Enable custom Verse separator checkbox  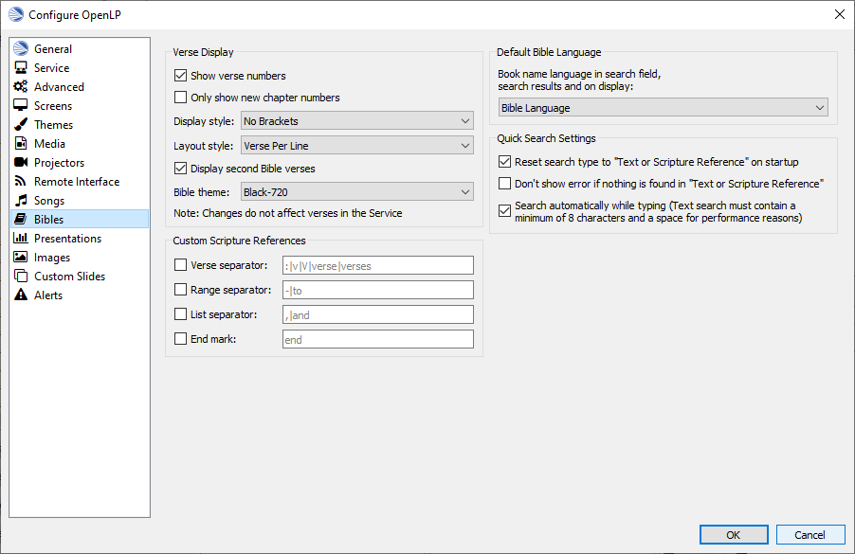click(180, 265)
